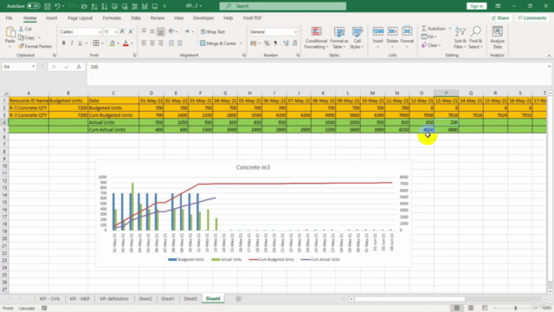Open Find & Select
554x312 pixels.
click(x=475, y=37)
